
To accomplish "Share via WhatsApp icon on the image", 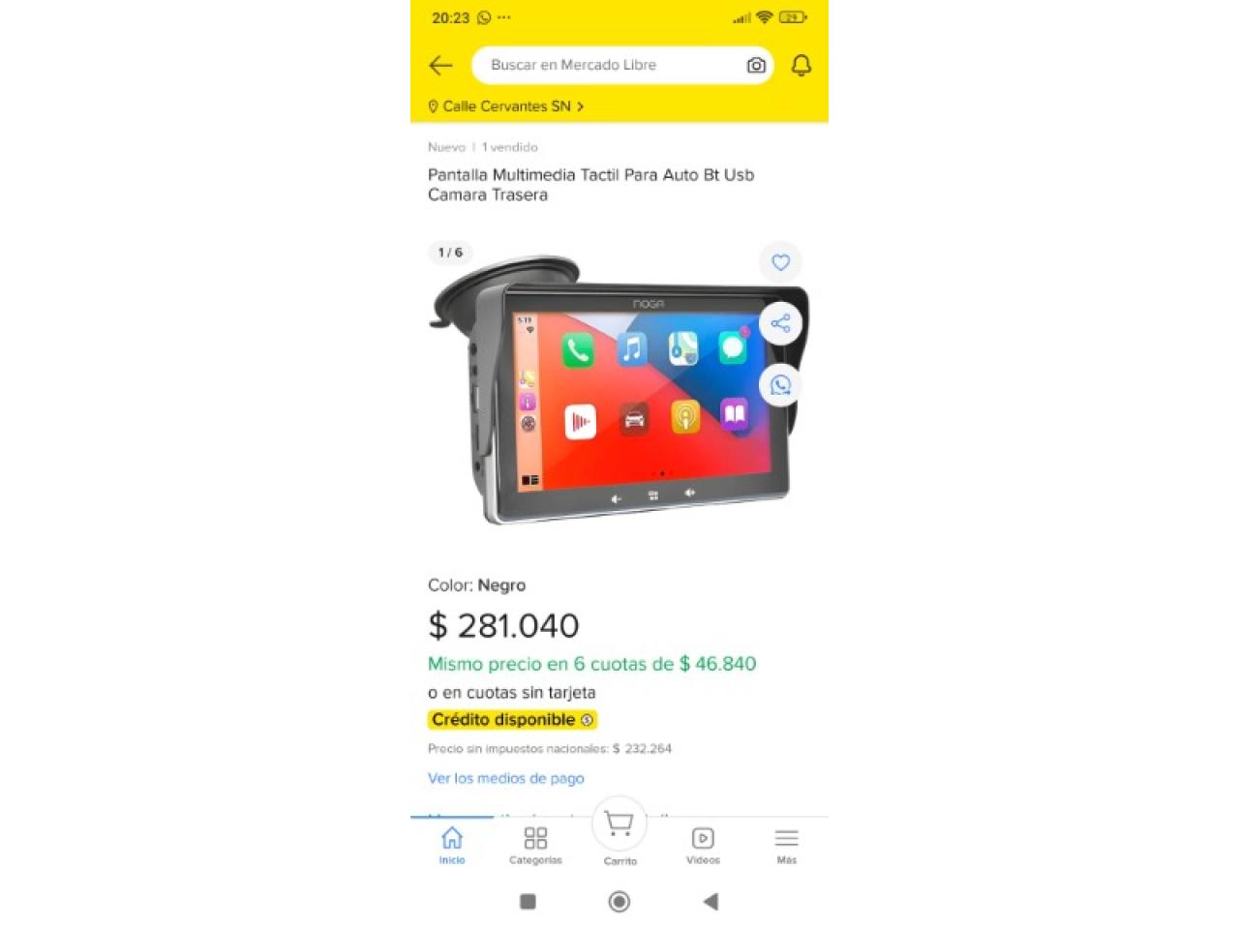I will [x=780, y=385].
